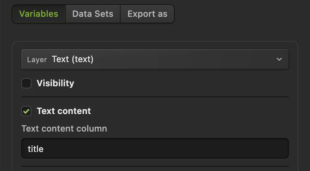Click the word title inside the field
The width and height of the screenshot is (310, 171).
click(35, 149)
